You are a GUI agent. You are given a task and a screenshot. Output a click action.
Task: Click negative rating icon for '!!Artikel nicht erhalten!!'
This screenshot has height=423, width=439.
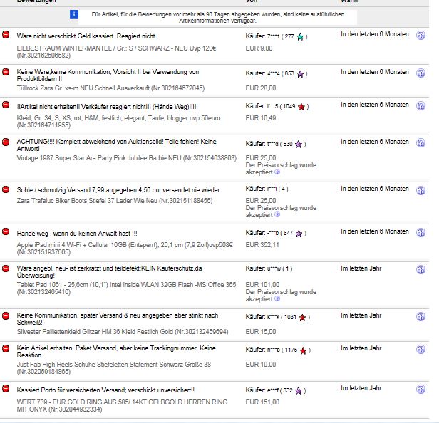[6, 105]
